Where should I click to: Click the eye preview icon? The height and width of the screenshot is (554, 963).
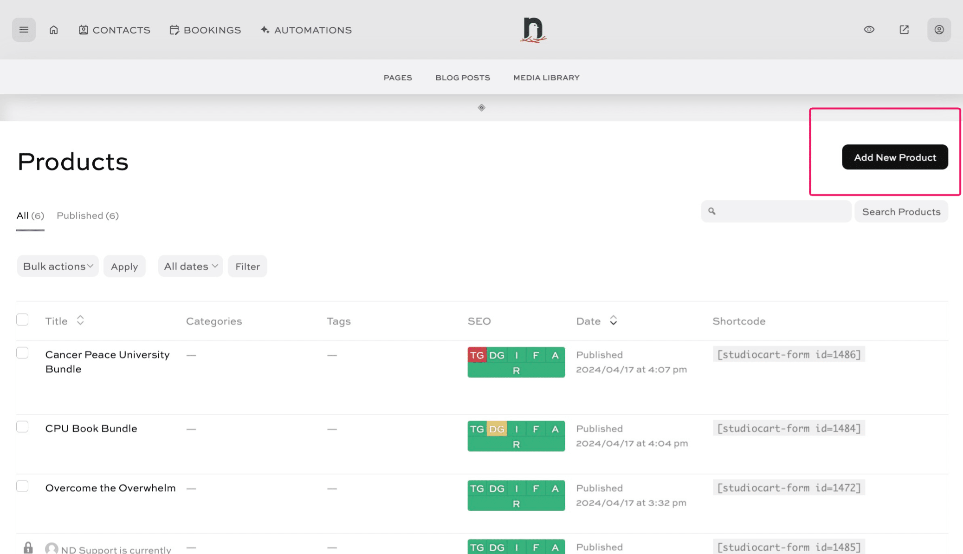click(869, 30)
